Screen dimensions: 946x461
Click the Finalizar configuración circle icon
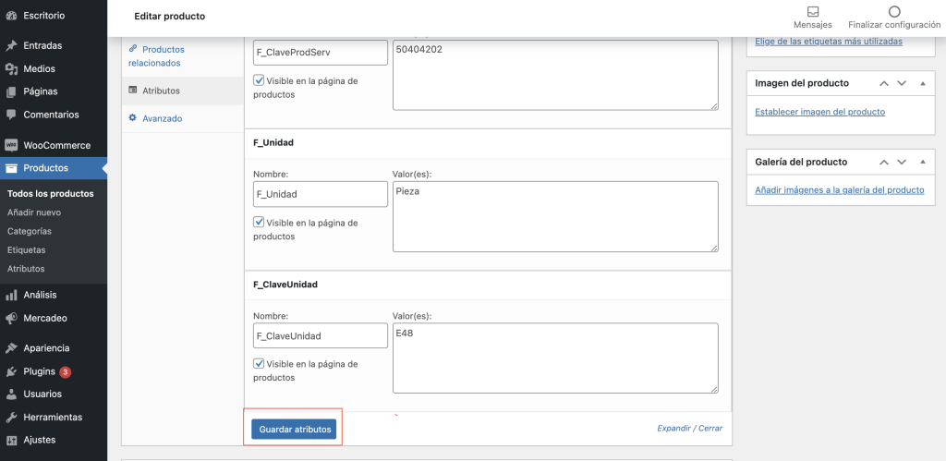click(894, 11)
